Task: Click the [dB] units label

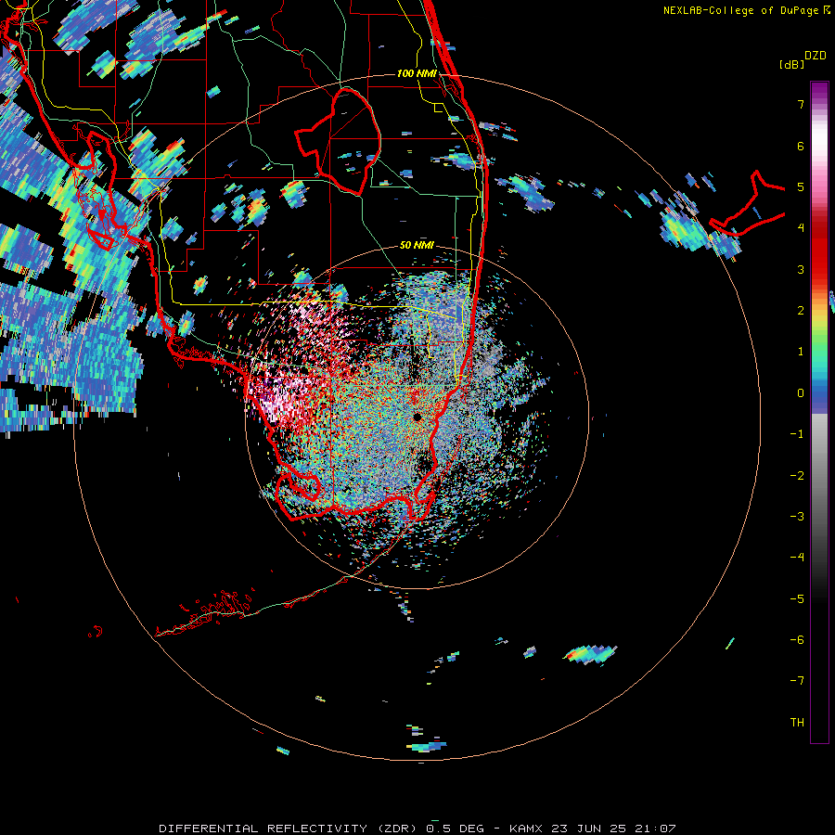Action: click(x=791, y=64)
